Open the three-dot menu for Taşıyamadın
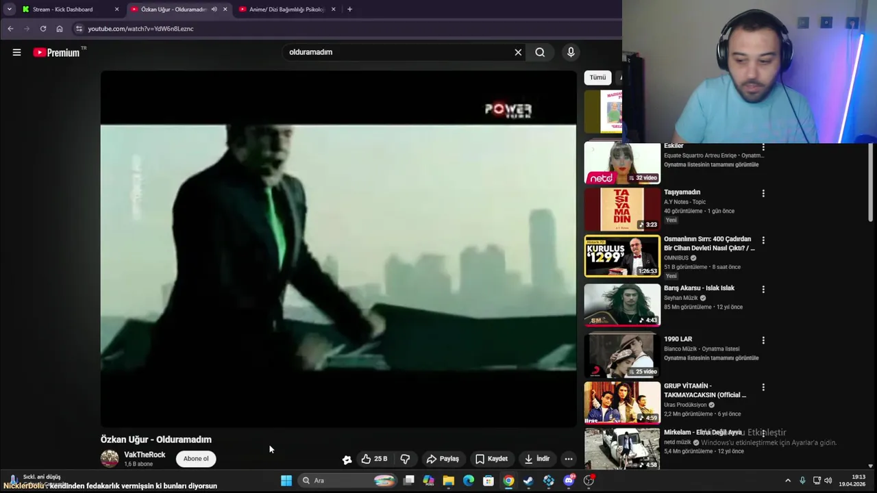Image resolution: width=877 pixels, height=493 pixels. click(x=763, y=194)
